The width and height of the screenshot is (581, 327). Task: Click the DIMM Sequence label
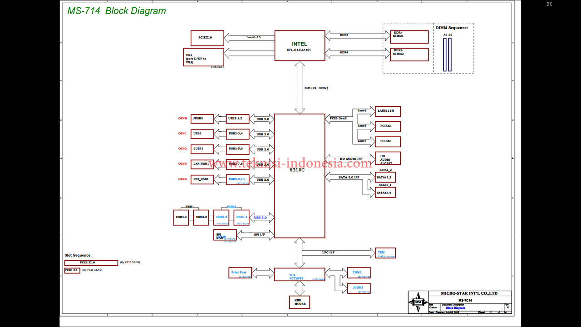click(x=452, y=28)
